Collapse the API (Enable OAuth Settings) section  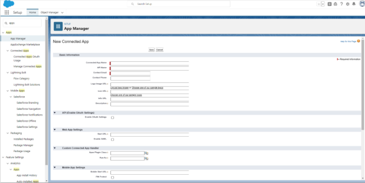coord(55,113)
